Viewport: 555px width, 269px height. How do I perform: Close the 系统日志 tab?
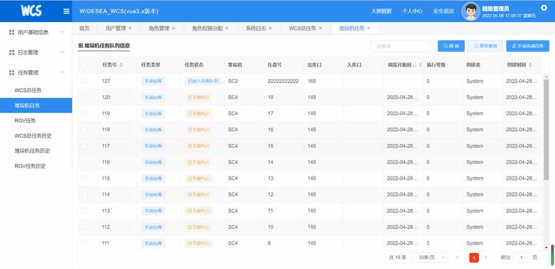point(270,28)
